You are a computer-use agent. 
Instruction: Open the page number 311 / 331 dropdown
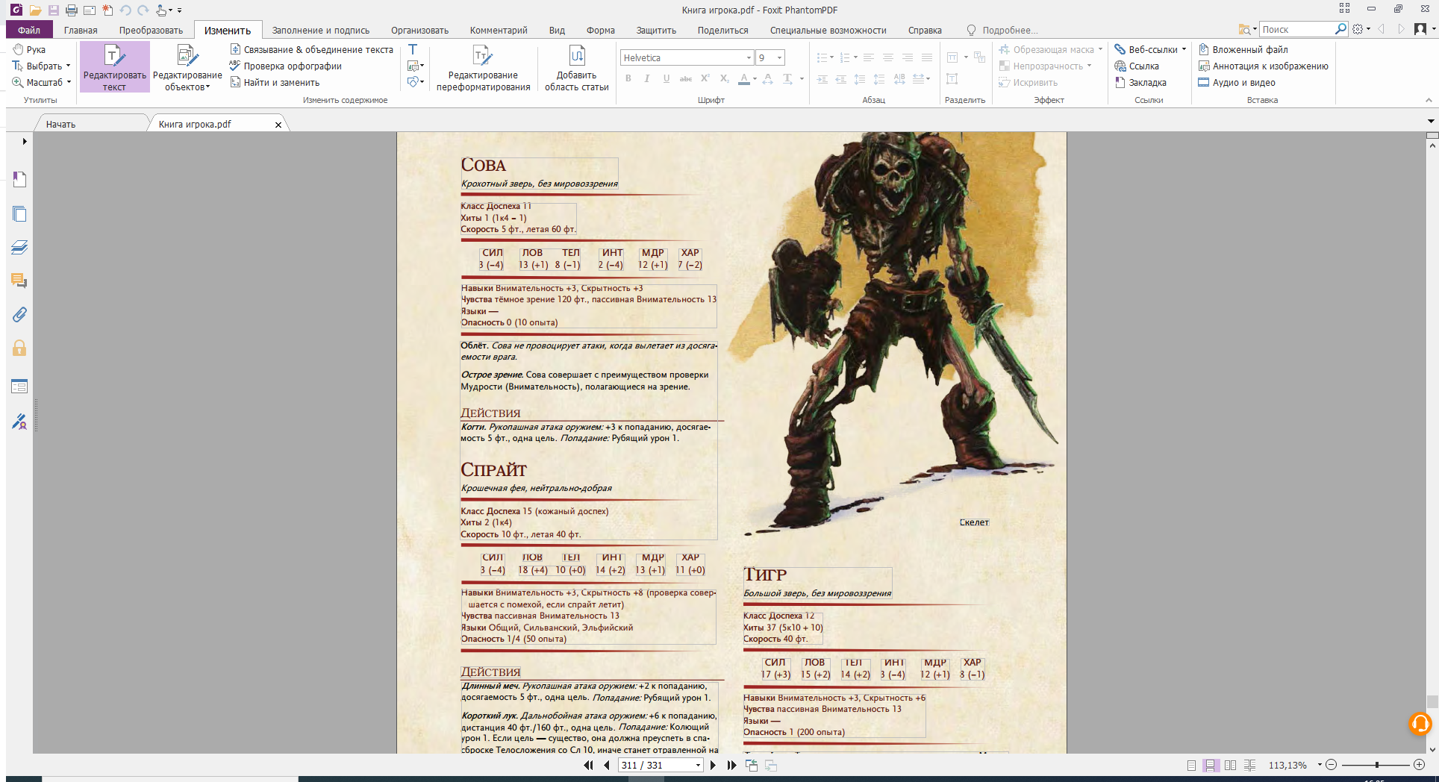698,765
